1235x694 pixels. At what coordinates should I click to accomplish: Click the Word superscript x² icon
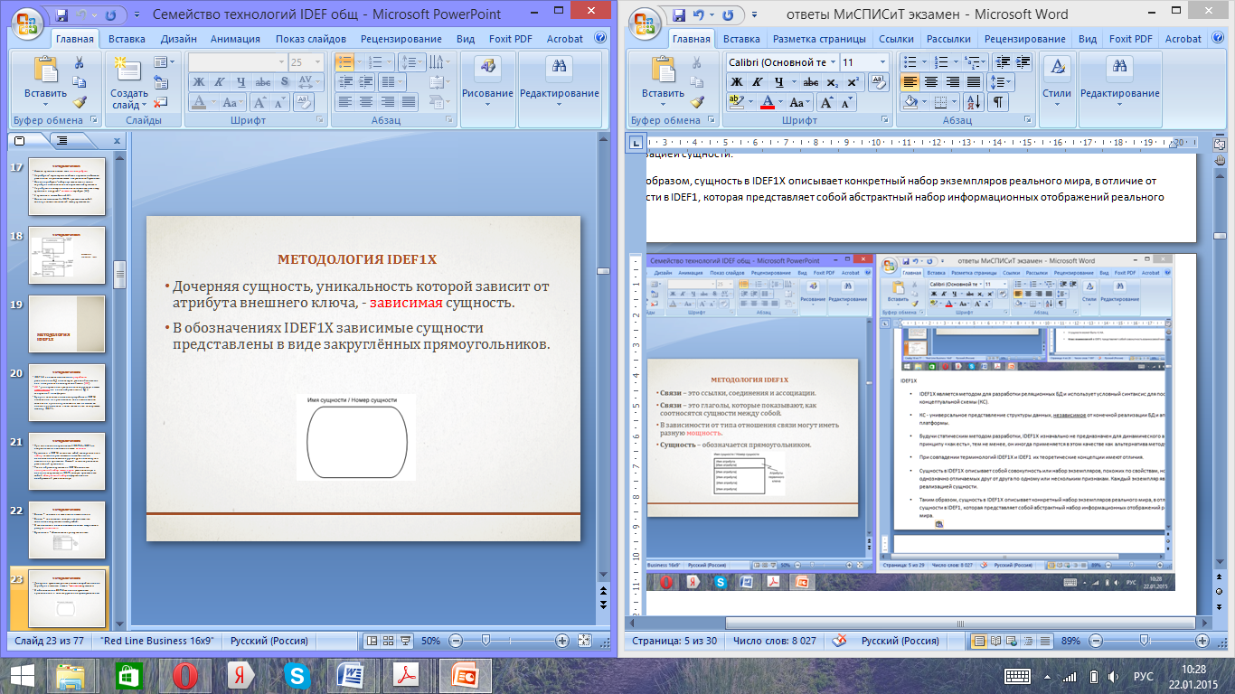pos(852,82)
